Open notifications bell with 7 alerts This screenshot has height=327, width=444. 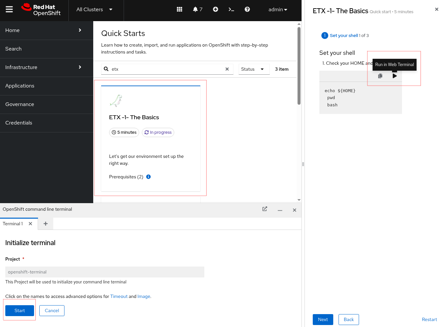point(197,10)
